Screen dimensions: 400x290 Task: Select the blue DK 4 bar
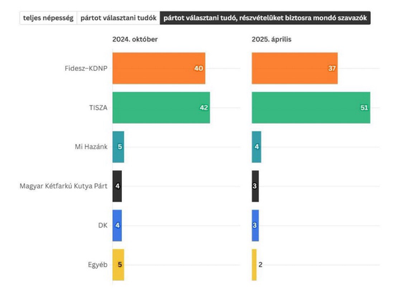click(x=117, y=225)
